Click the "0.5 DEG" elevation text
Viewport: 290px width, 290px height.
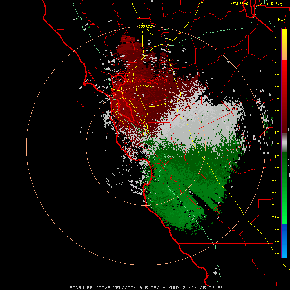tap(149, 288)
